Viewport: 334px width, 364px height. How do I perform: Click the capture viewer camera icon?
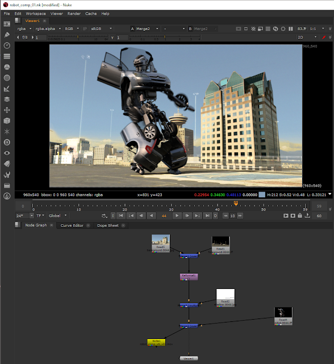293,216
